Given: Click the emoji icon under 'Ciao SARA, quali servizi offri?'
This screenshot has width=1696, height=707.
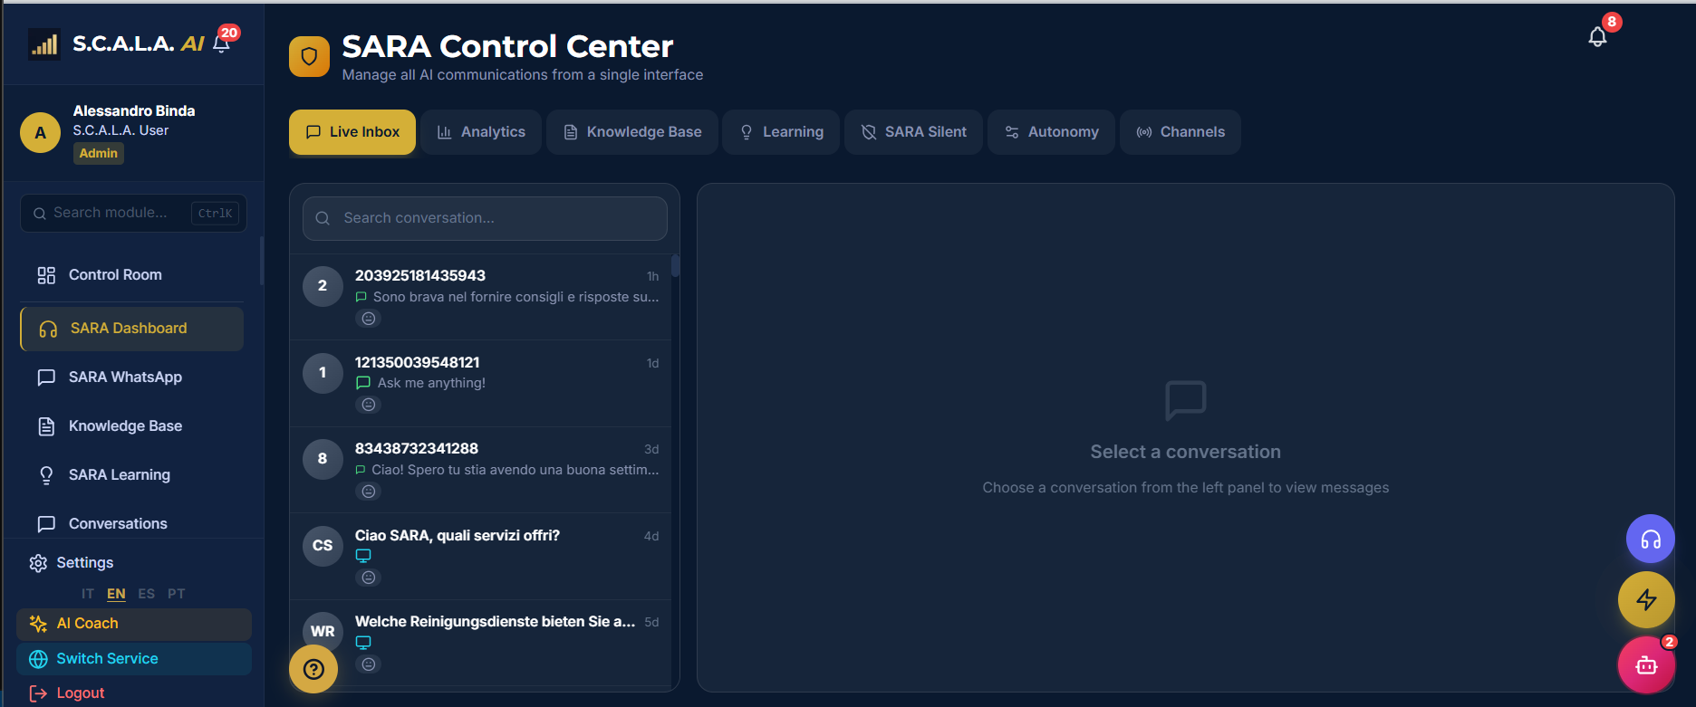Looking at the screenshot, I should point(369,578).
